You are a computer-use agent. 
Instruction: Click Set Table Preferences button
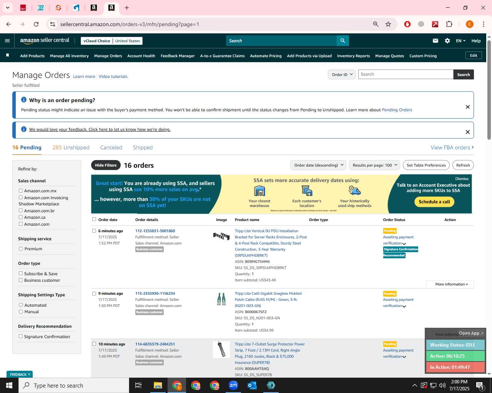point(426,165)
